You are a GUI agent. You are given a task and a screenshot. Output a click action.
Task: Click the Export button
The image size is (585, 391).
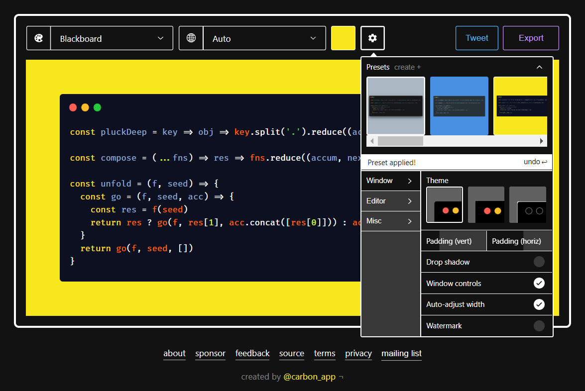[x=531, y=38]
